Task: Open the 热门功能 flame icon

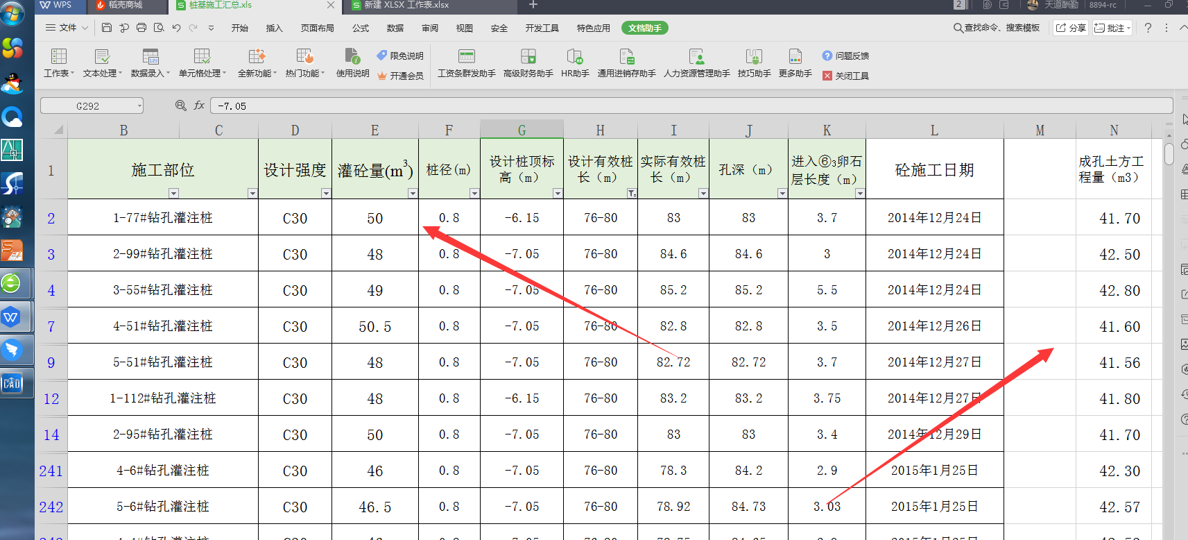Action: click(x=305, y=57)
